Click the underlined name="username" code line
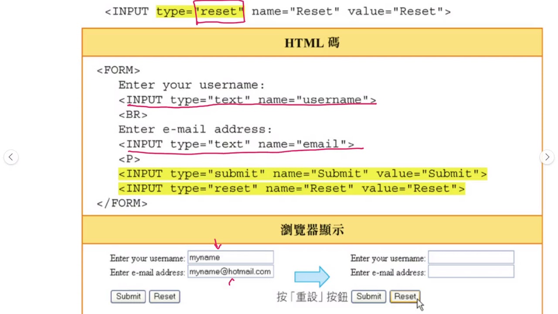The width and height of the screenshot is (558, 314). click(247, 100)
